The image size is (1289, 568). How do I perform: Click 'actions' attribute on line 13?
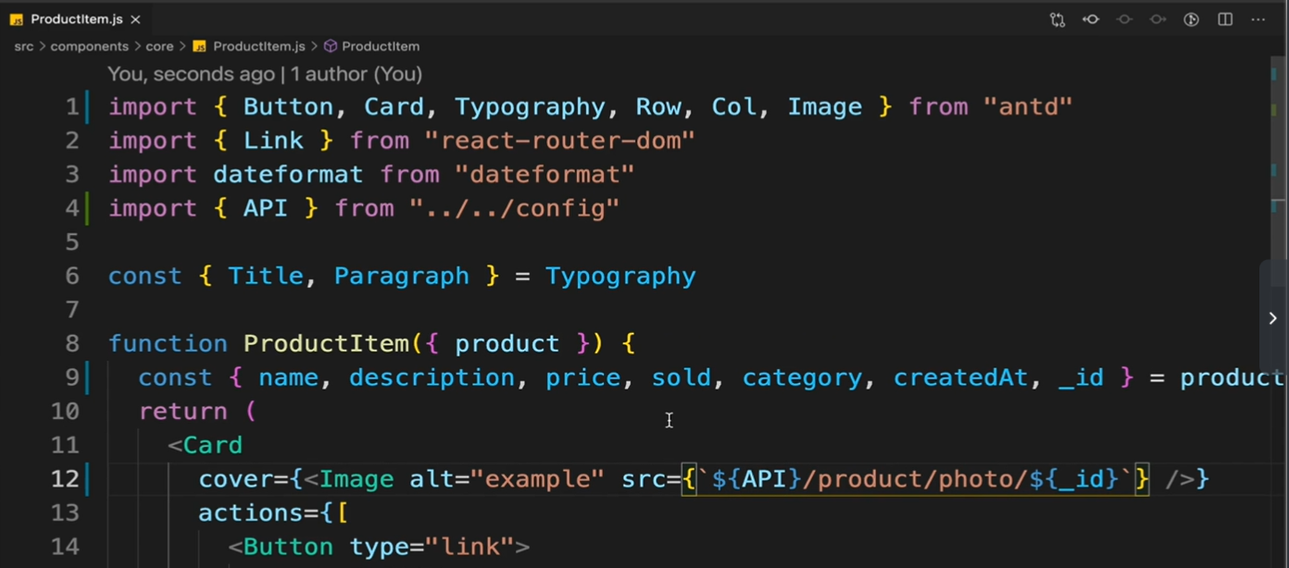point(251,513)
